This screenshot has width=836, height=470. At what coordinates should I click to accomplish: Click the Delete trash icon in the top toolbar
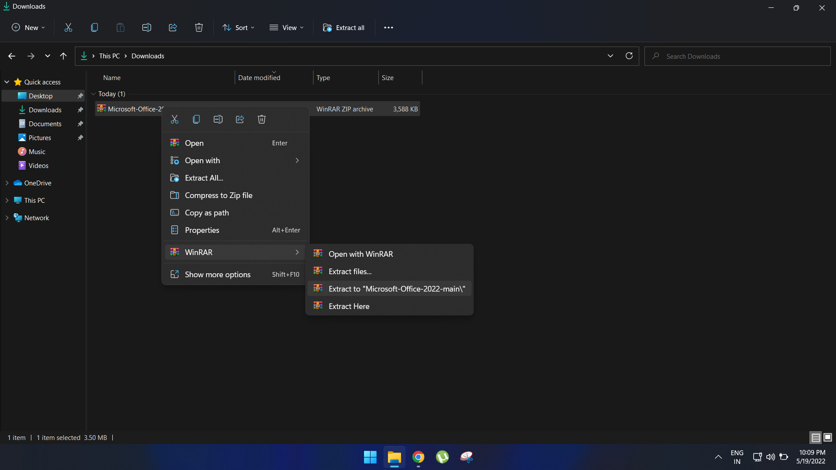point(199,27)
